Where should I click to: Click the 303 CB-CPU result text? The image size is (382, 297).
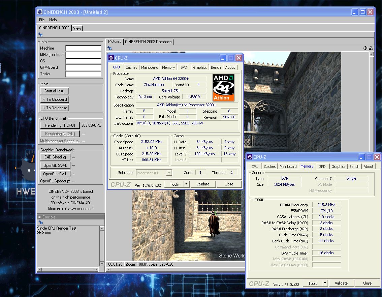point(91,125)
